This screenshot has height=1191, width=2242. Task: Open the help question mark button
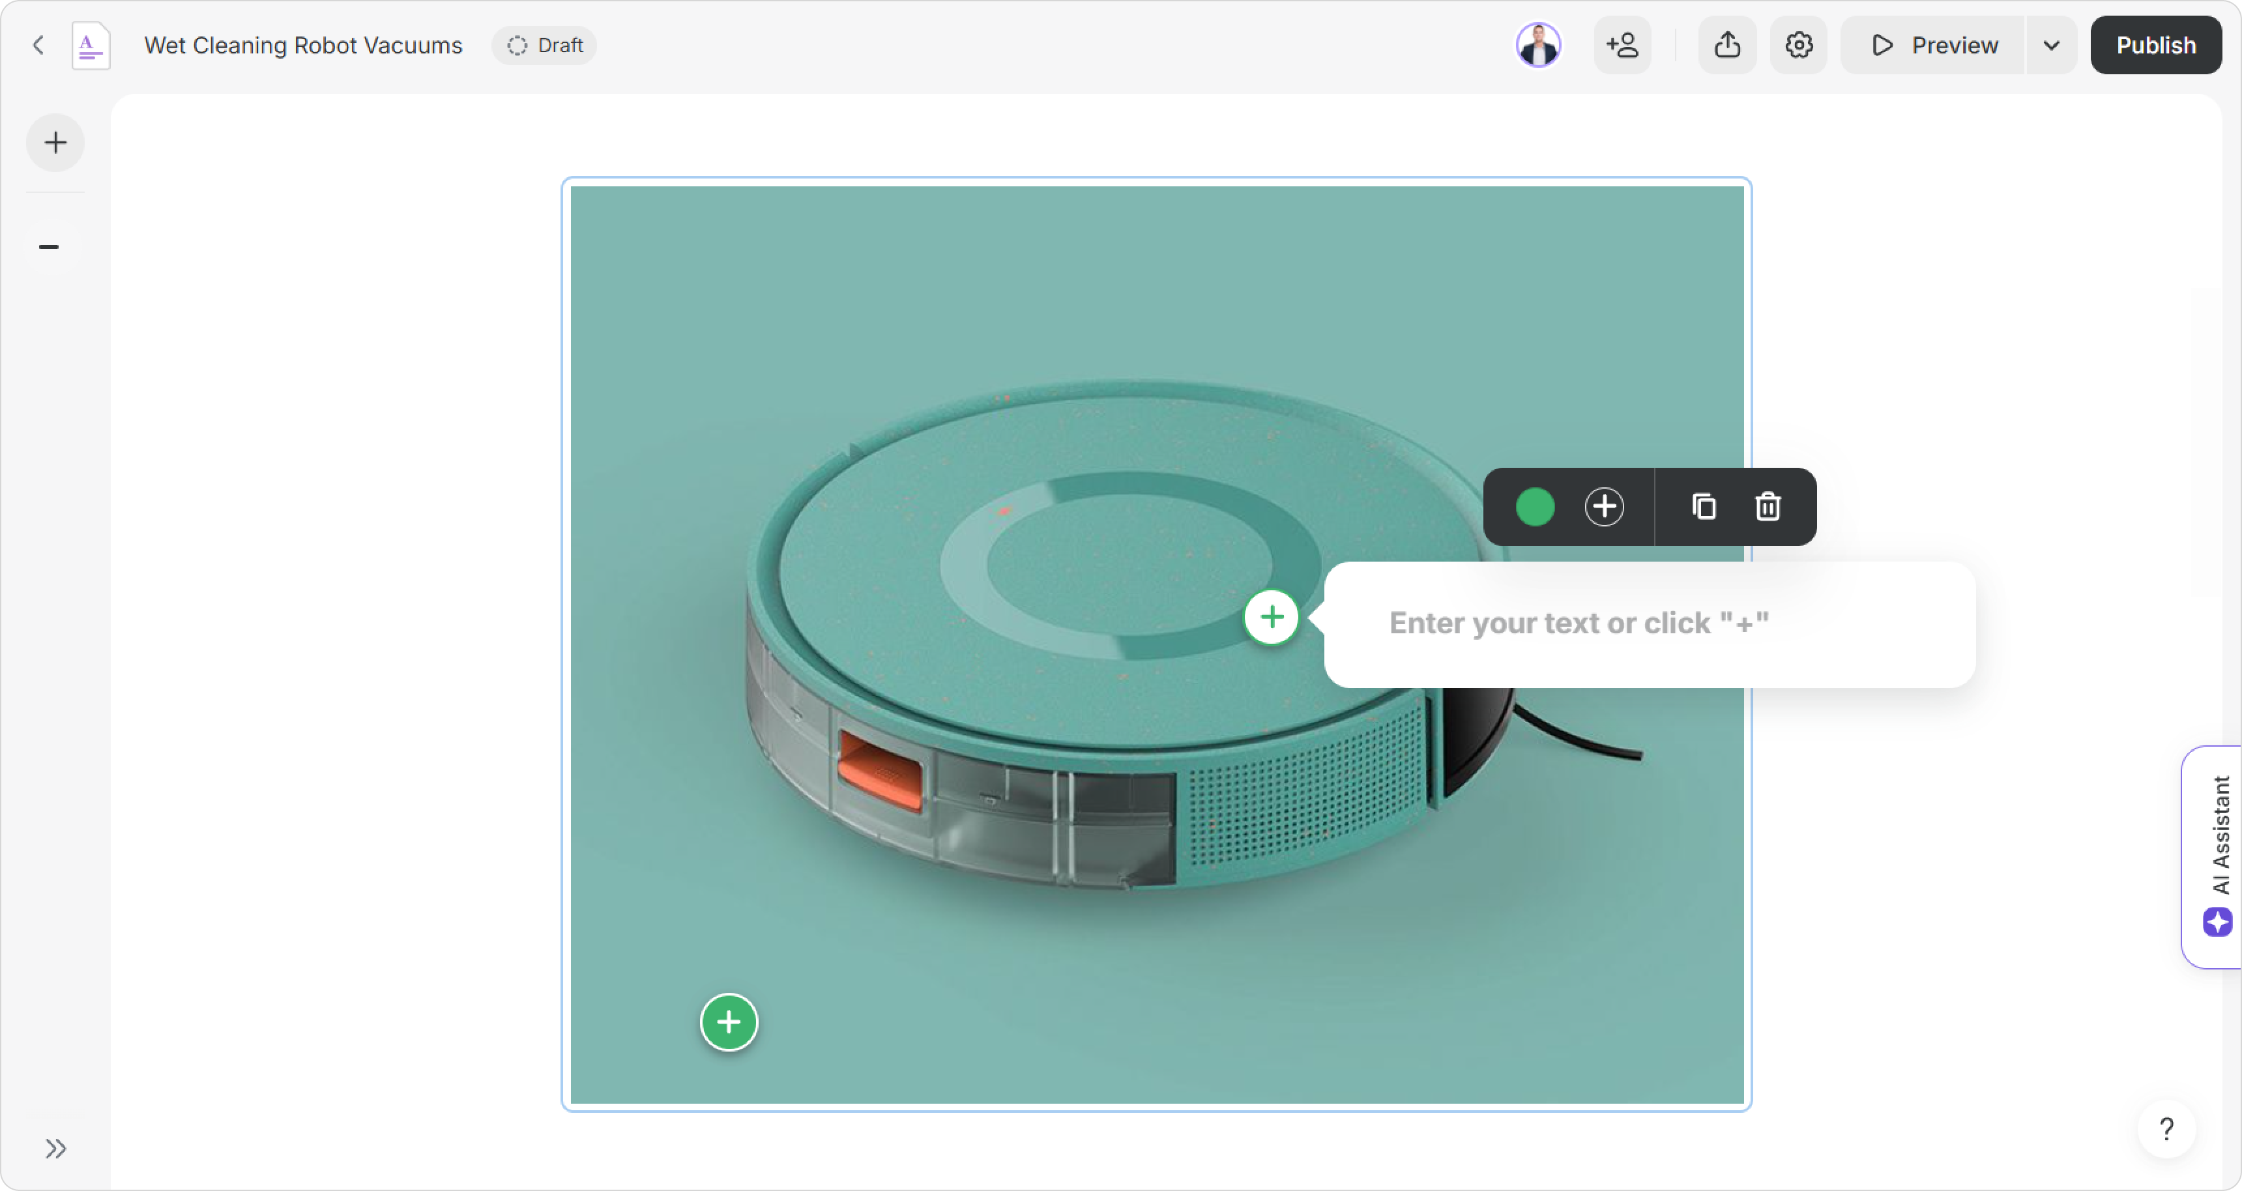(2166, 1129)
